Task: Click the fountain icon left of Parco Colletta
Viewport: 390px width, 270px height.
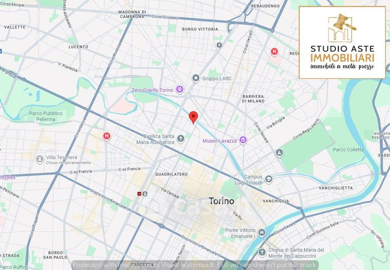Action: [x=279, y=153]
